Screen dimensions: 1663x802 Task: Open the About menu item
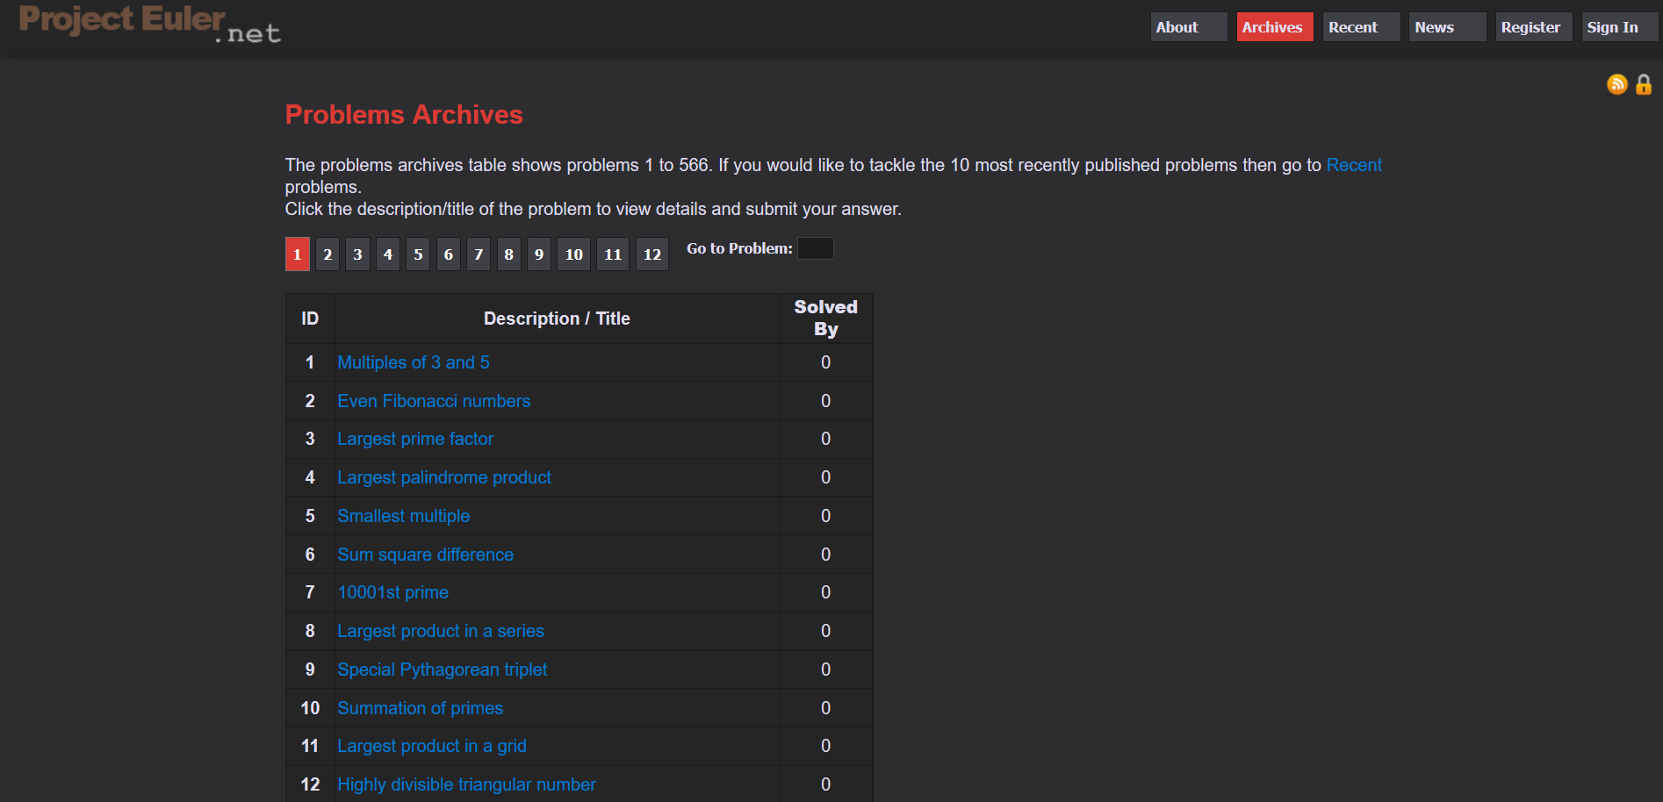point(1188,27)
